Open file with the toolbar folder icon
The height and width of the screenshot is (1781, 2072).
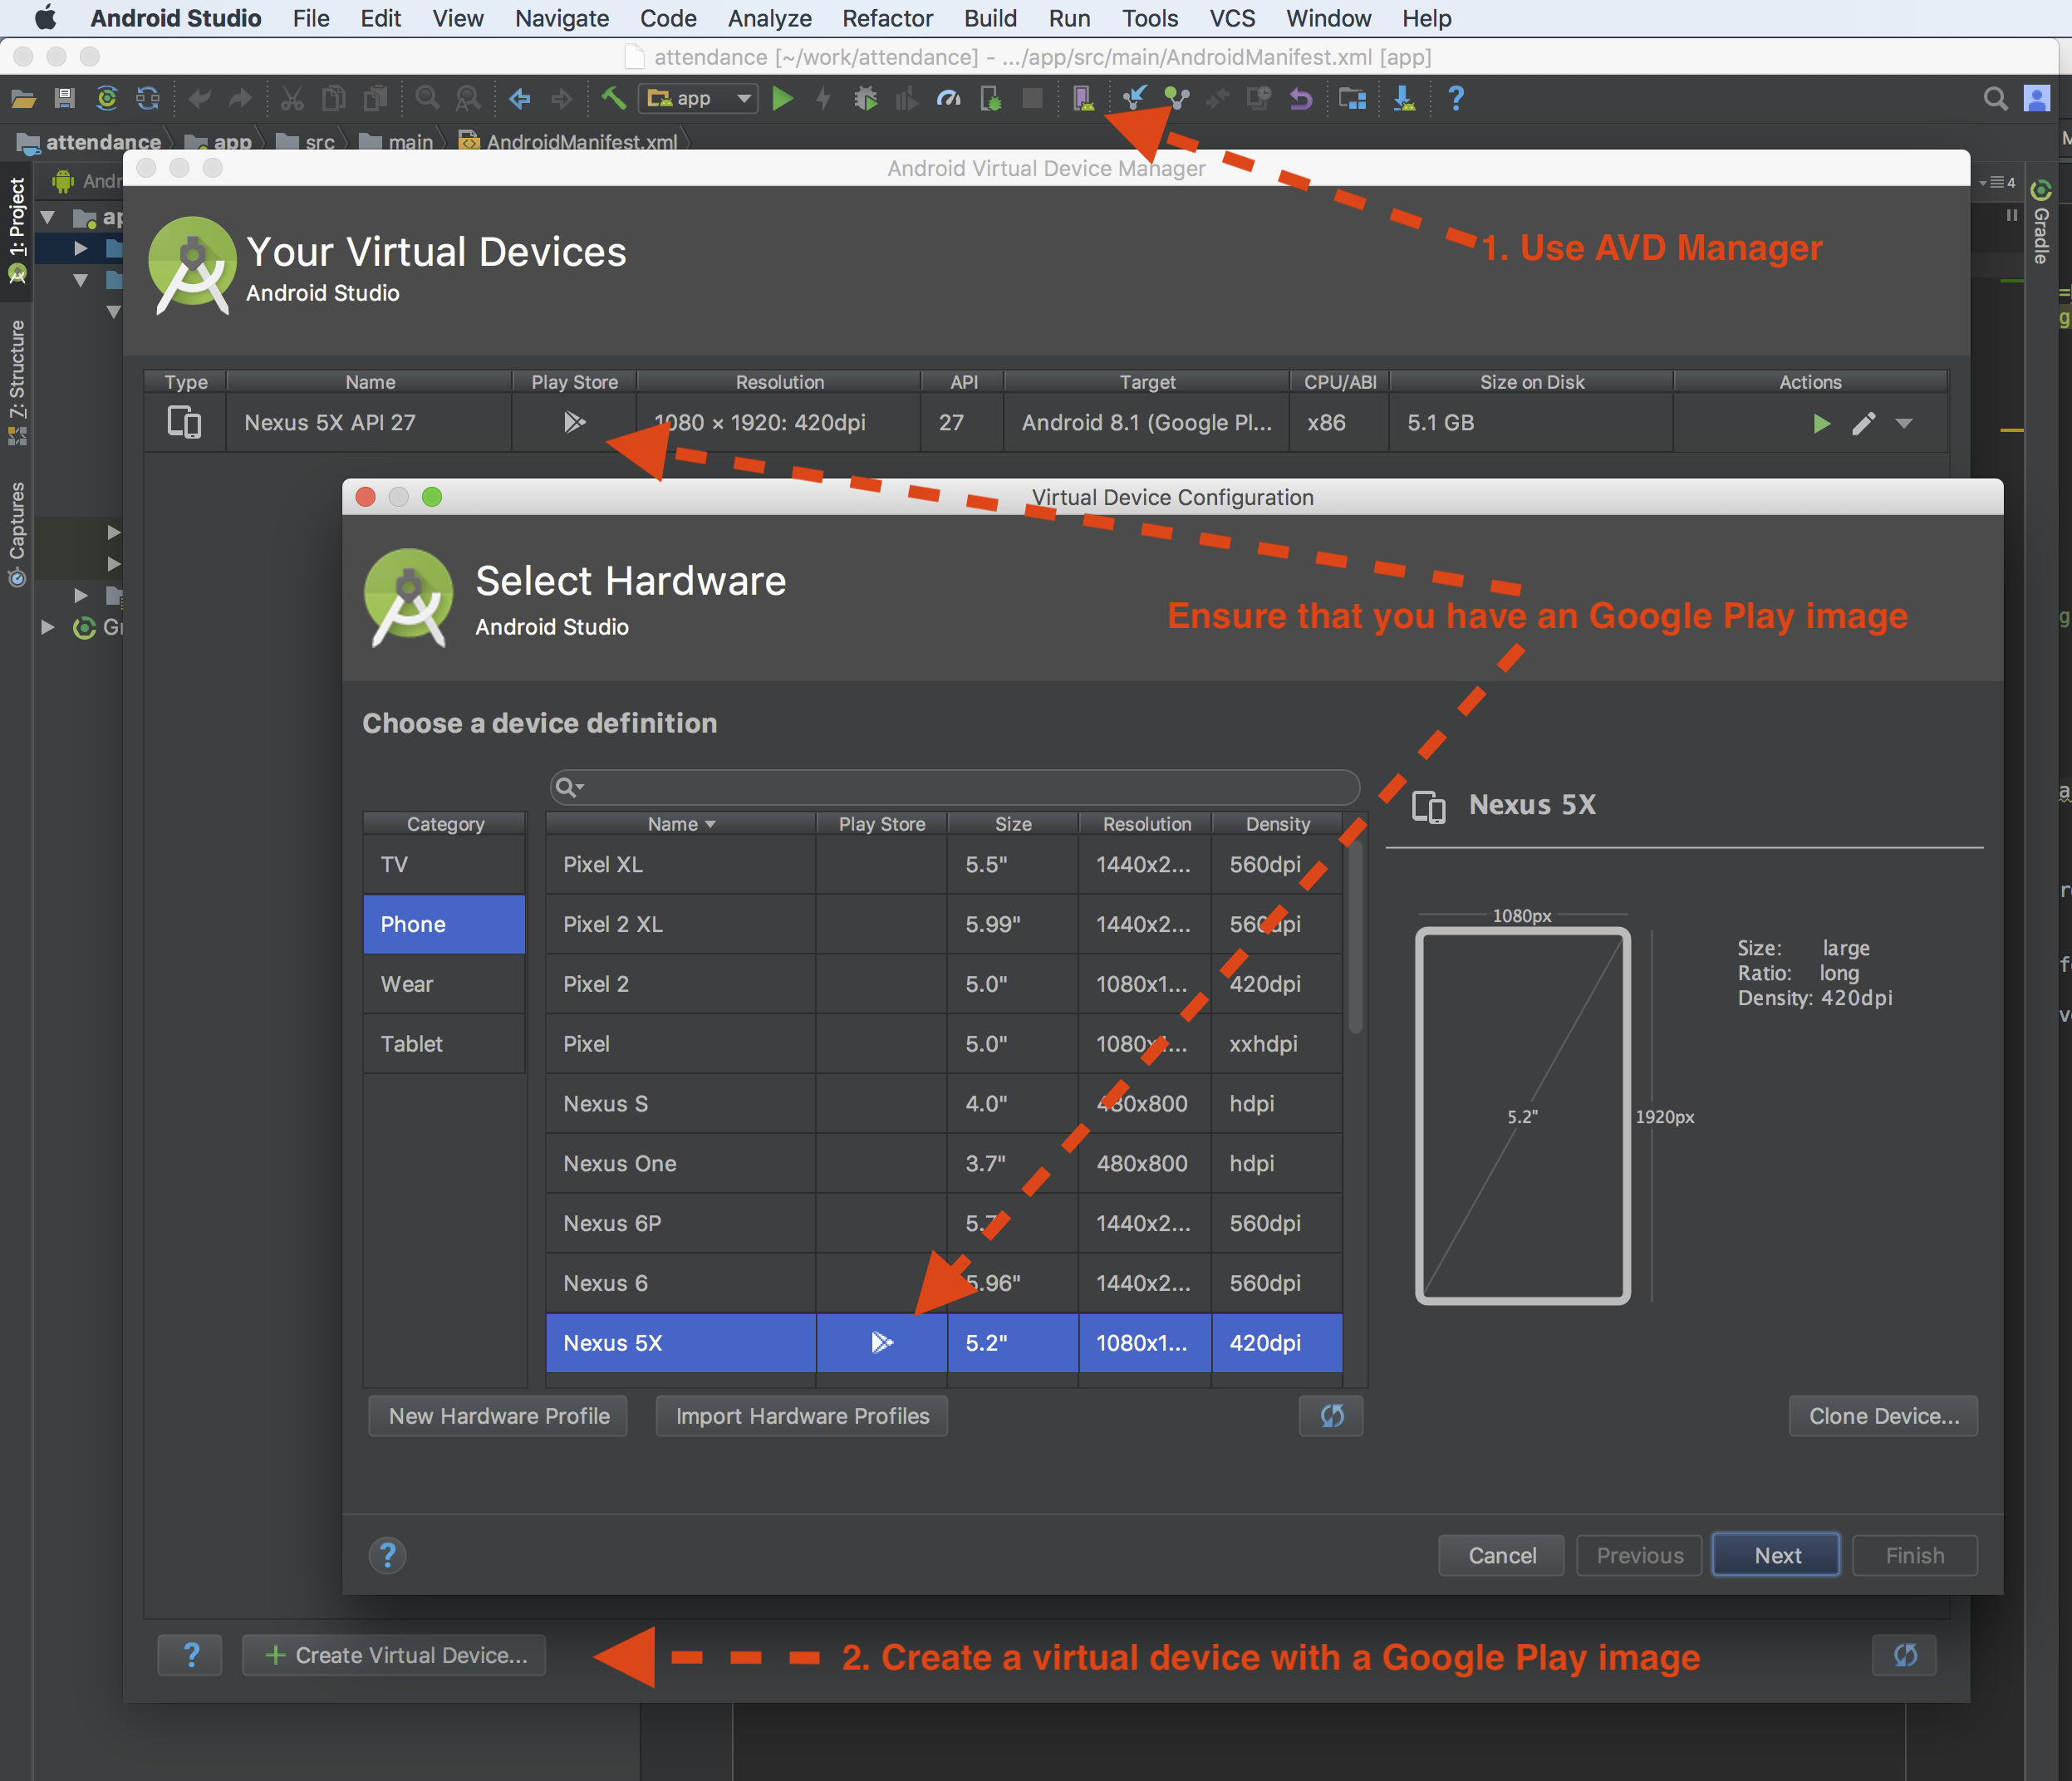click(23, 98)
